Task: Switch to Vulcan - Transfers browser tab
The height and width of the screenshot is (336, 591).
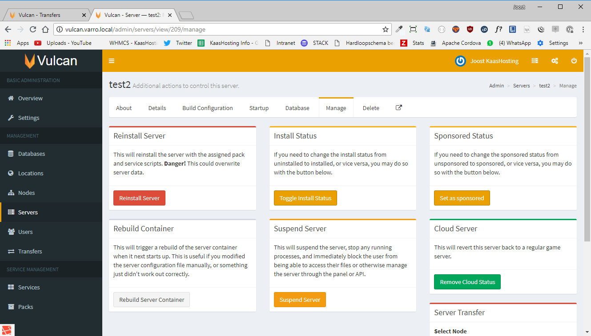Action: coord(44,15)
